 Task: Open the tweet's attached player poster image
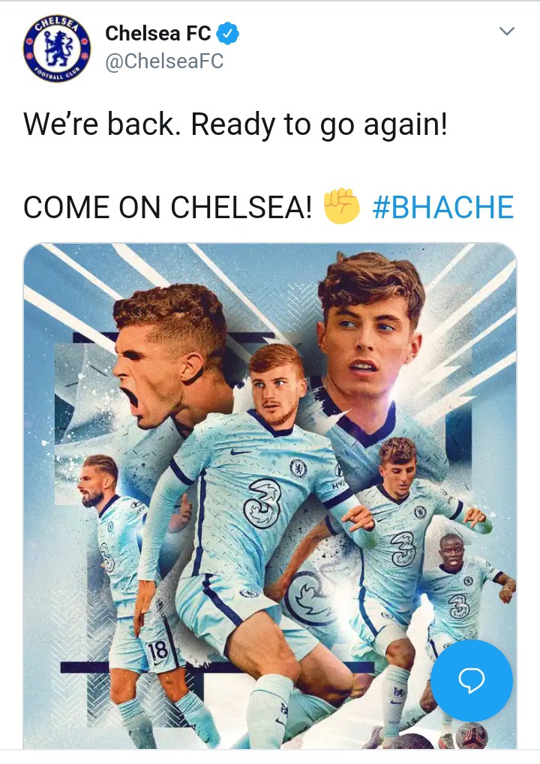(x=270, y=496)
